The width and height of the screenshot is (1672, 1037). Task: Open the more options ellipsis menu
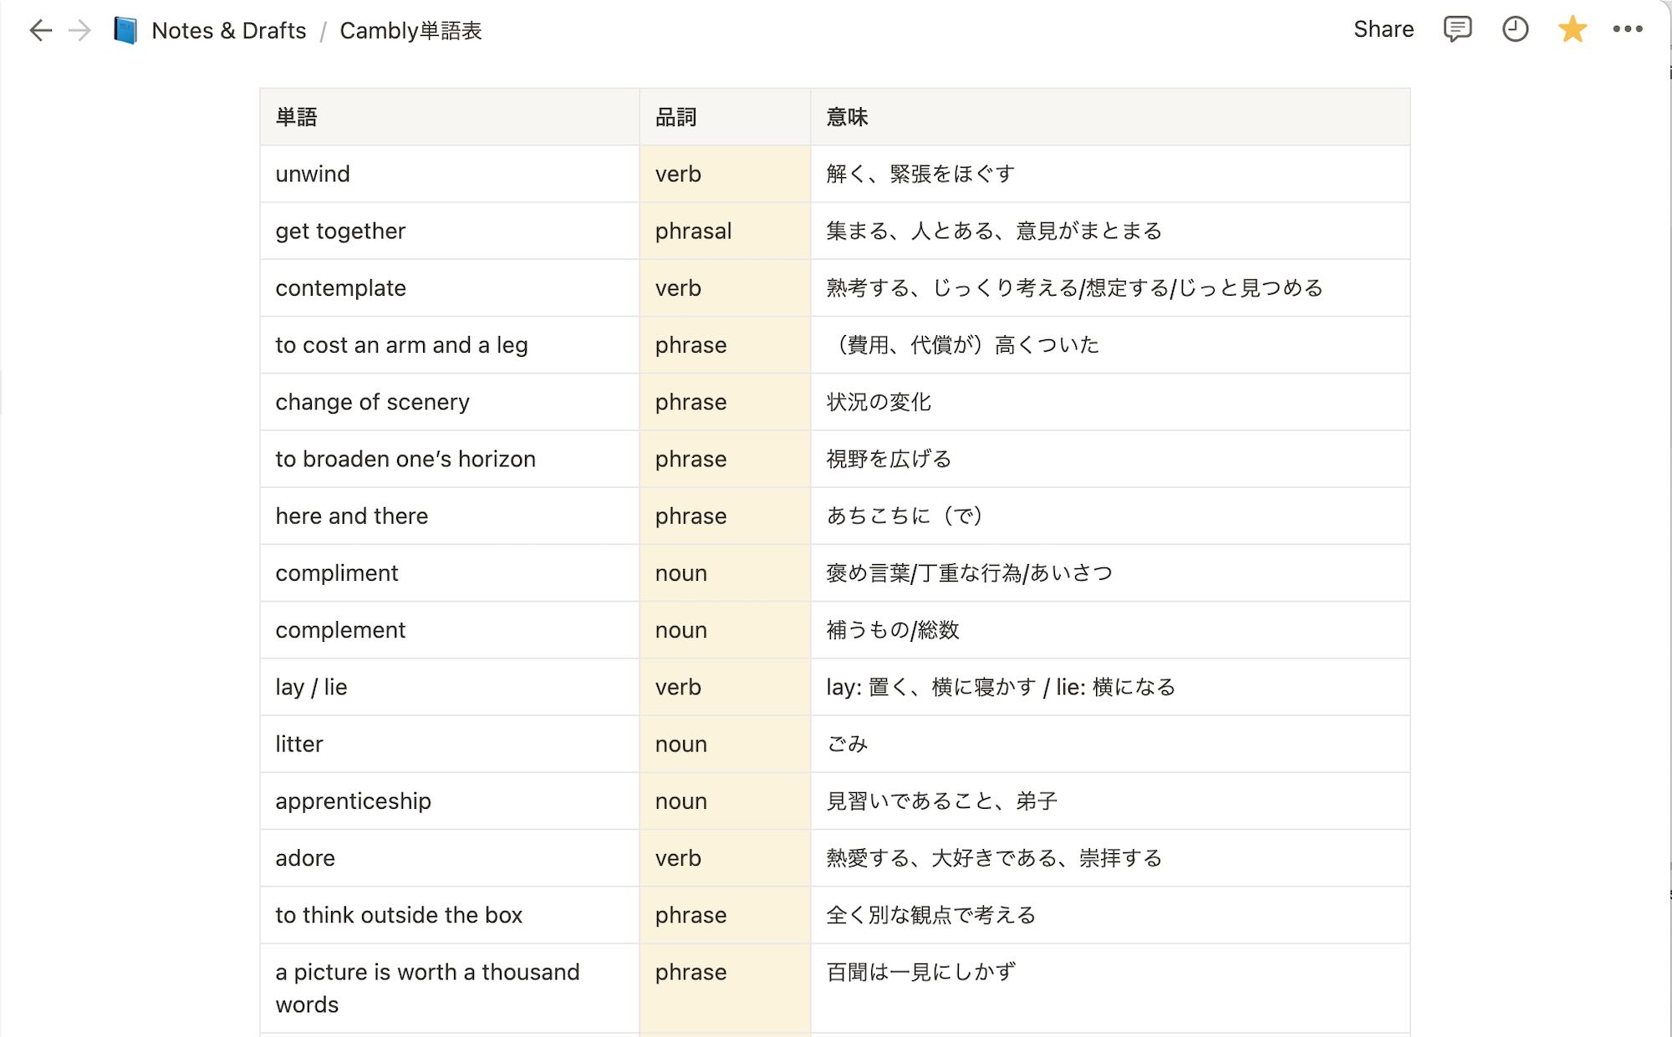(x=1629, y=30)
